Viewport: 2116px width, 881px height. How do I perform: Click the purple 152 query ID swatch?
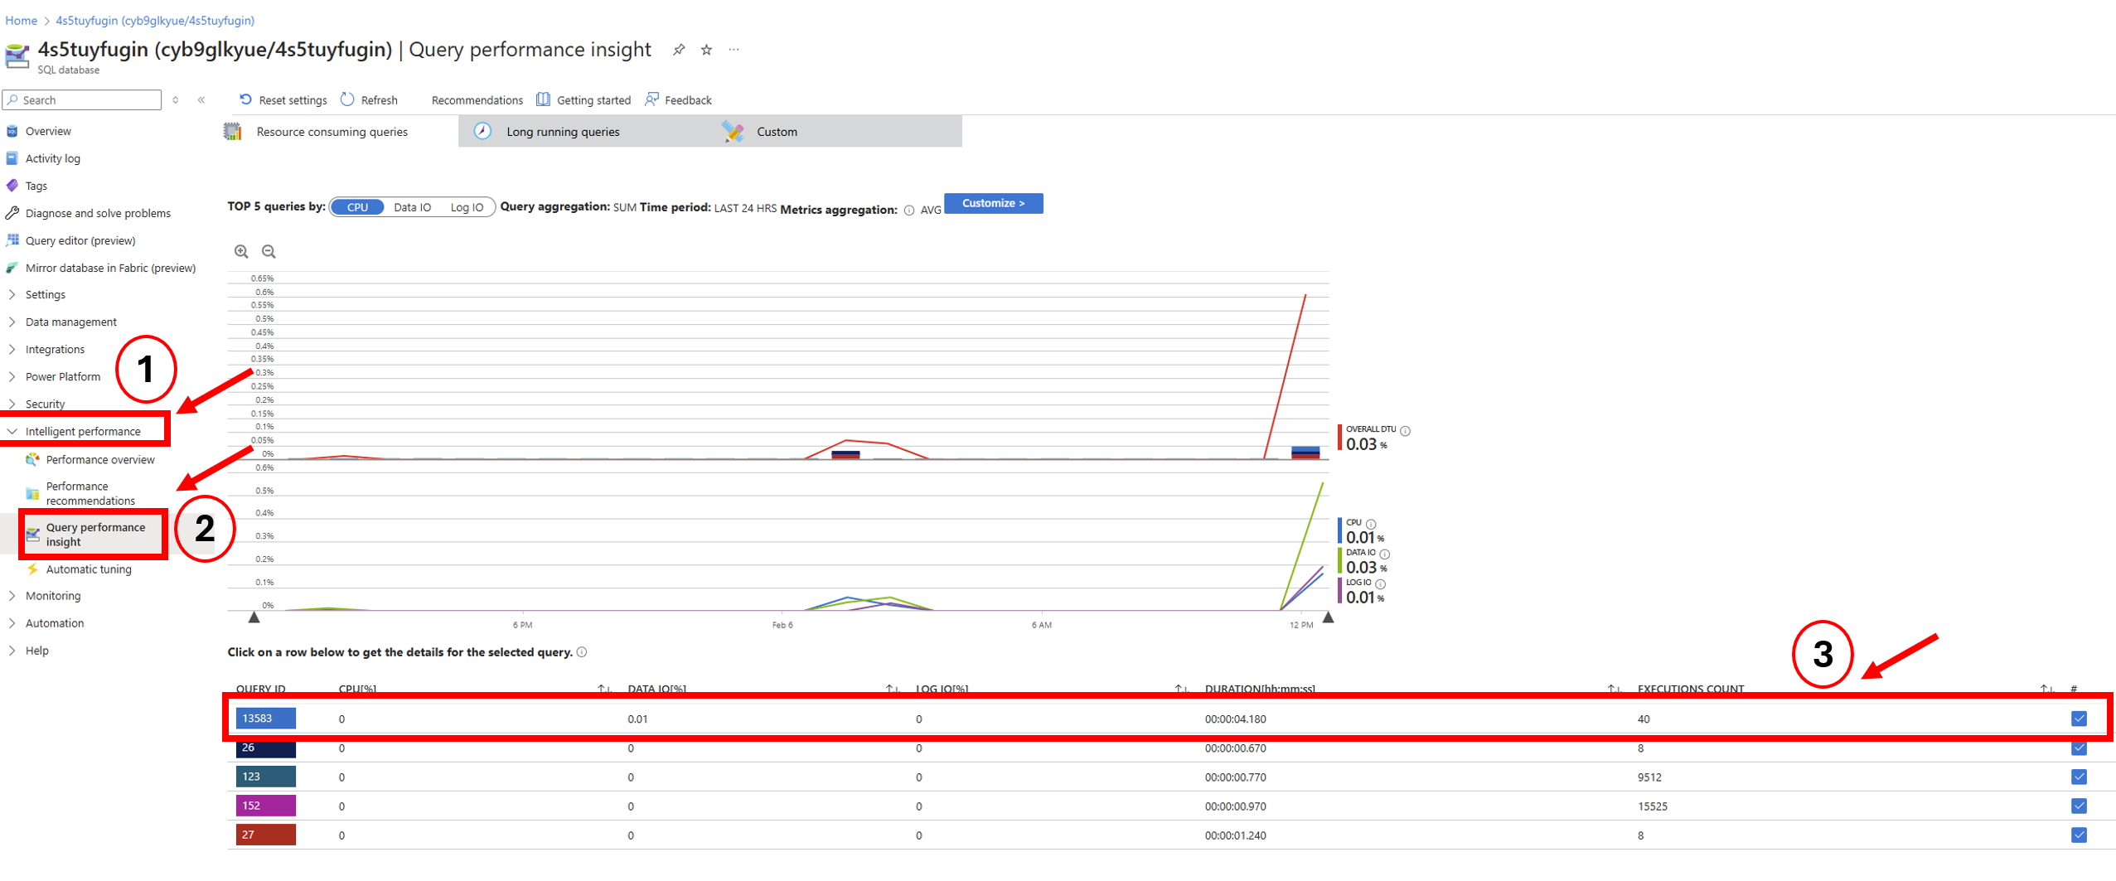pos(265,806)
